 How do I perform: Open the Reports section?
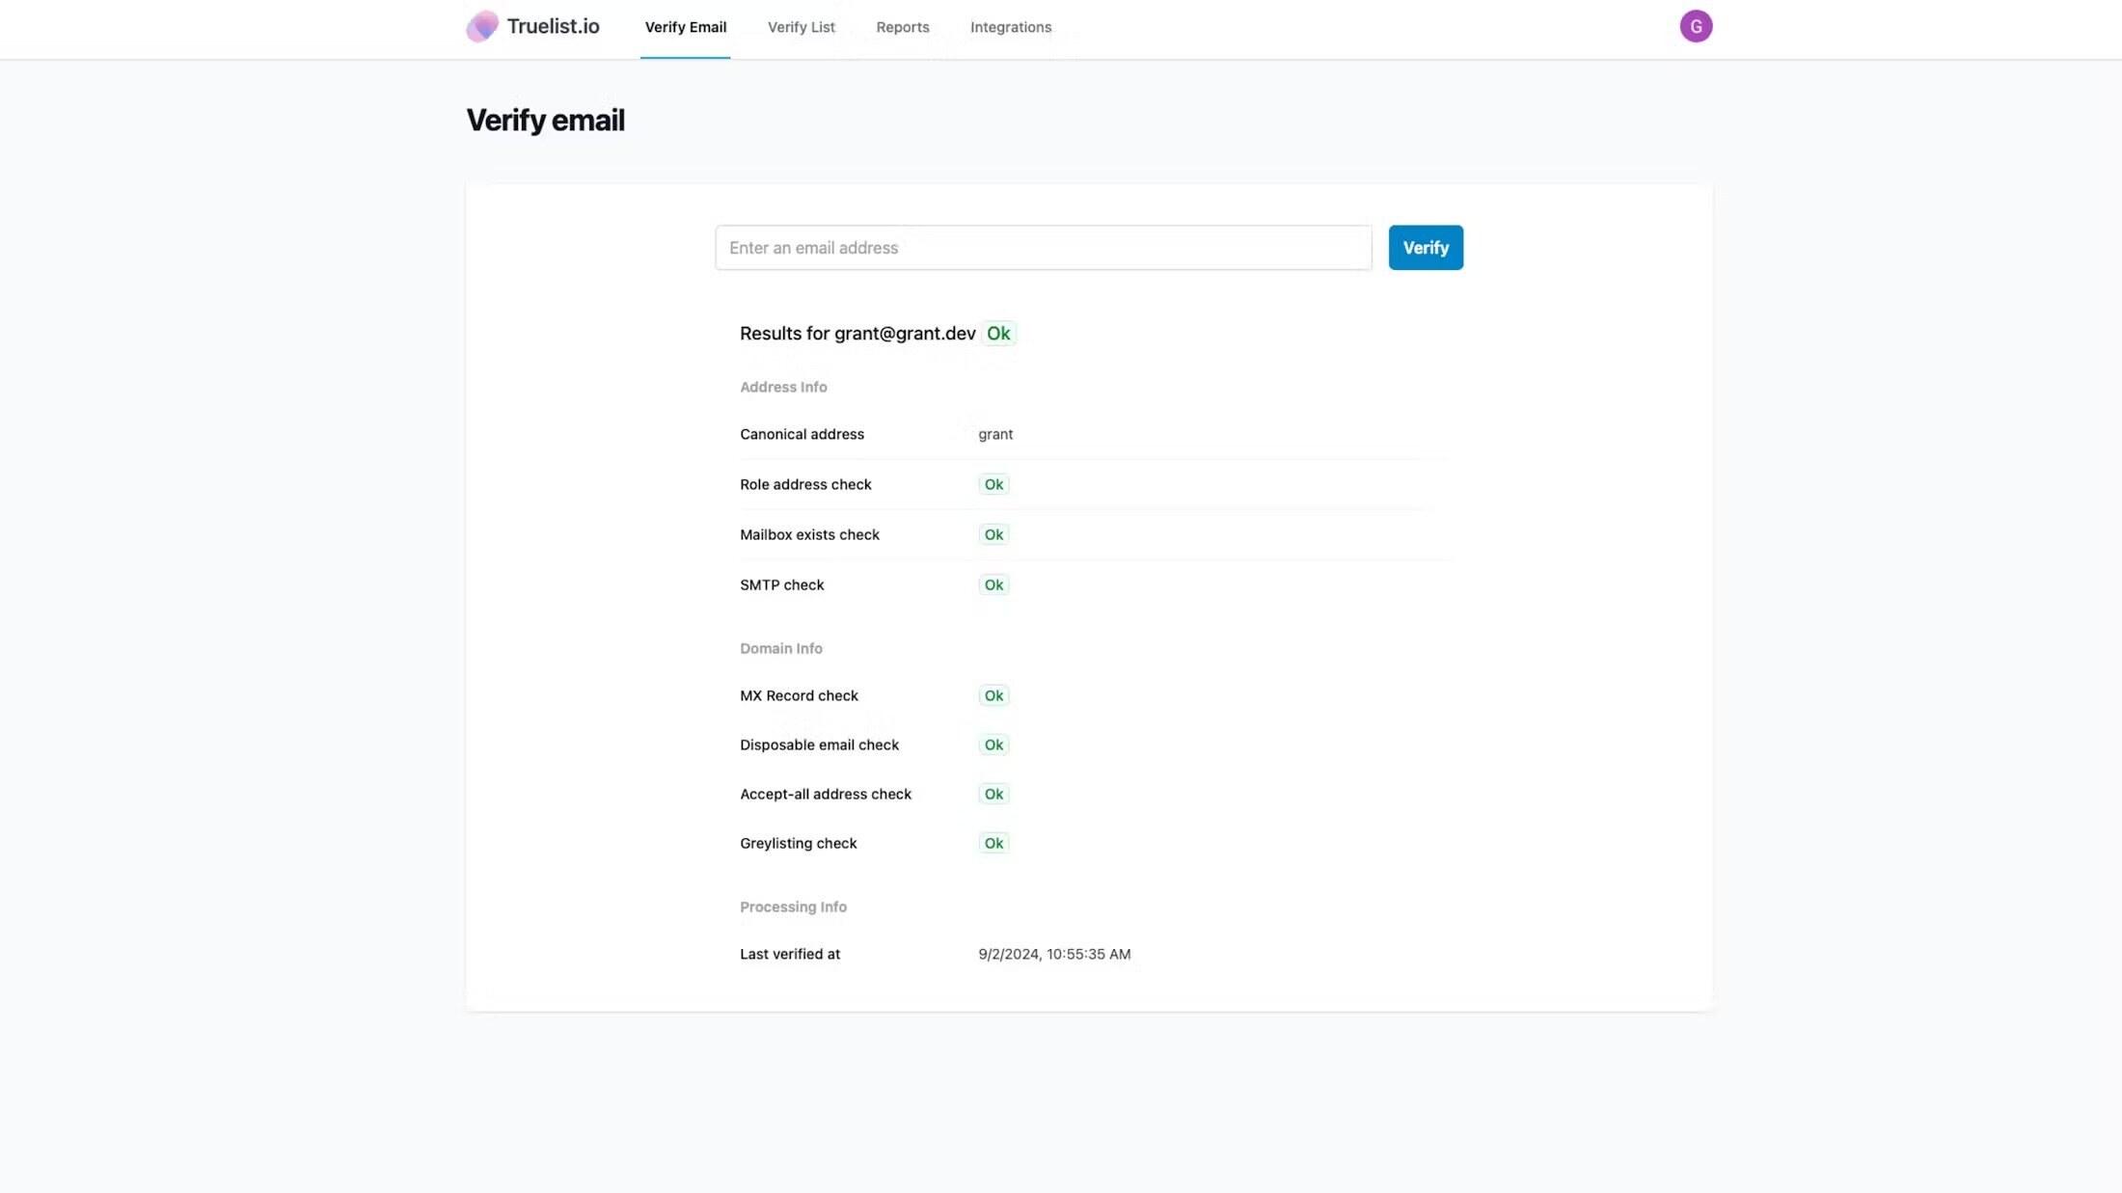coord(903,27)
